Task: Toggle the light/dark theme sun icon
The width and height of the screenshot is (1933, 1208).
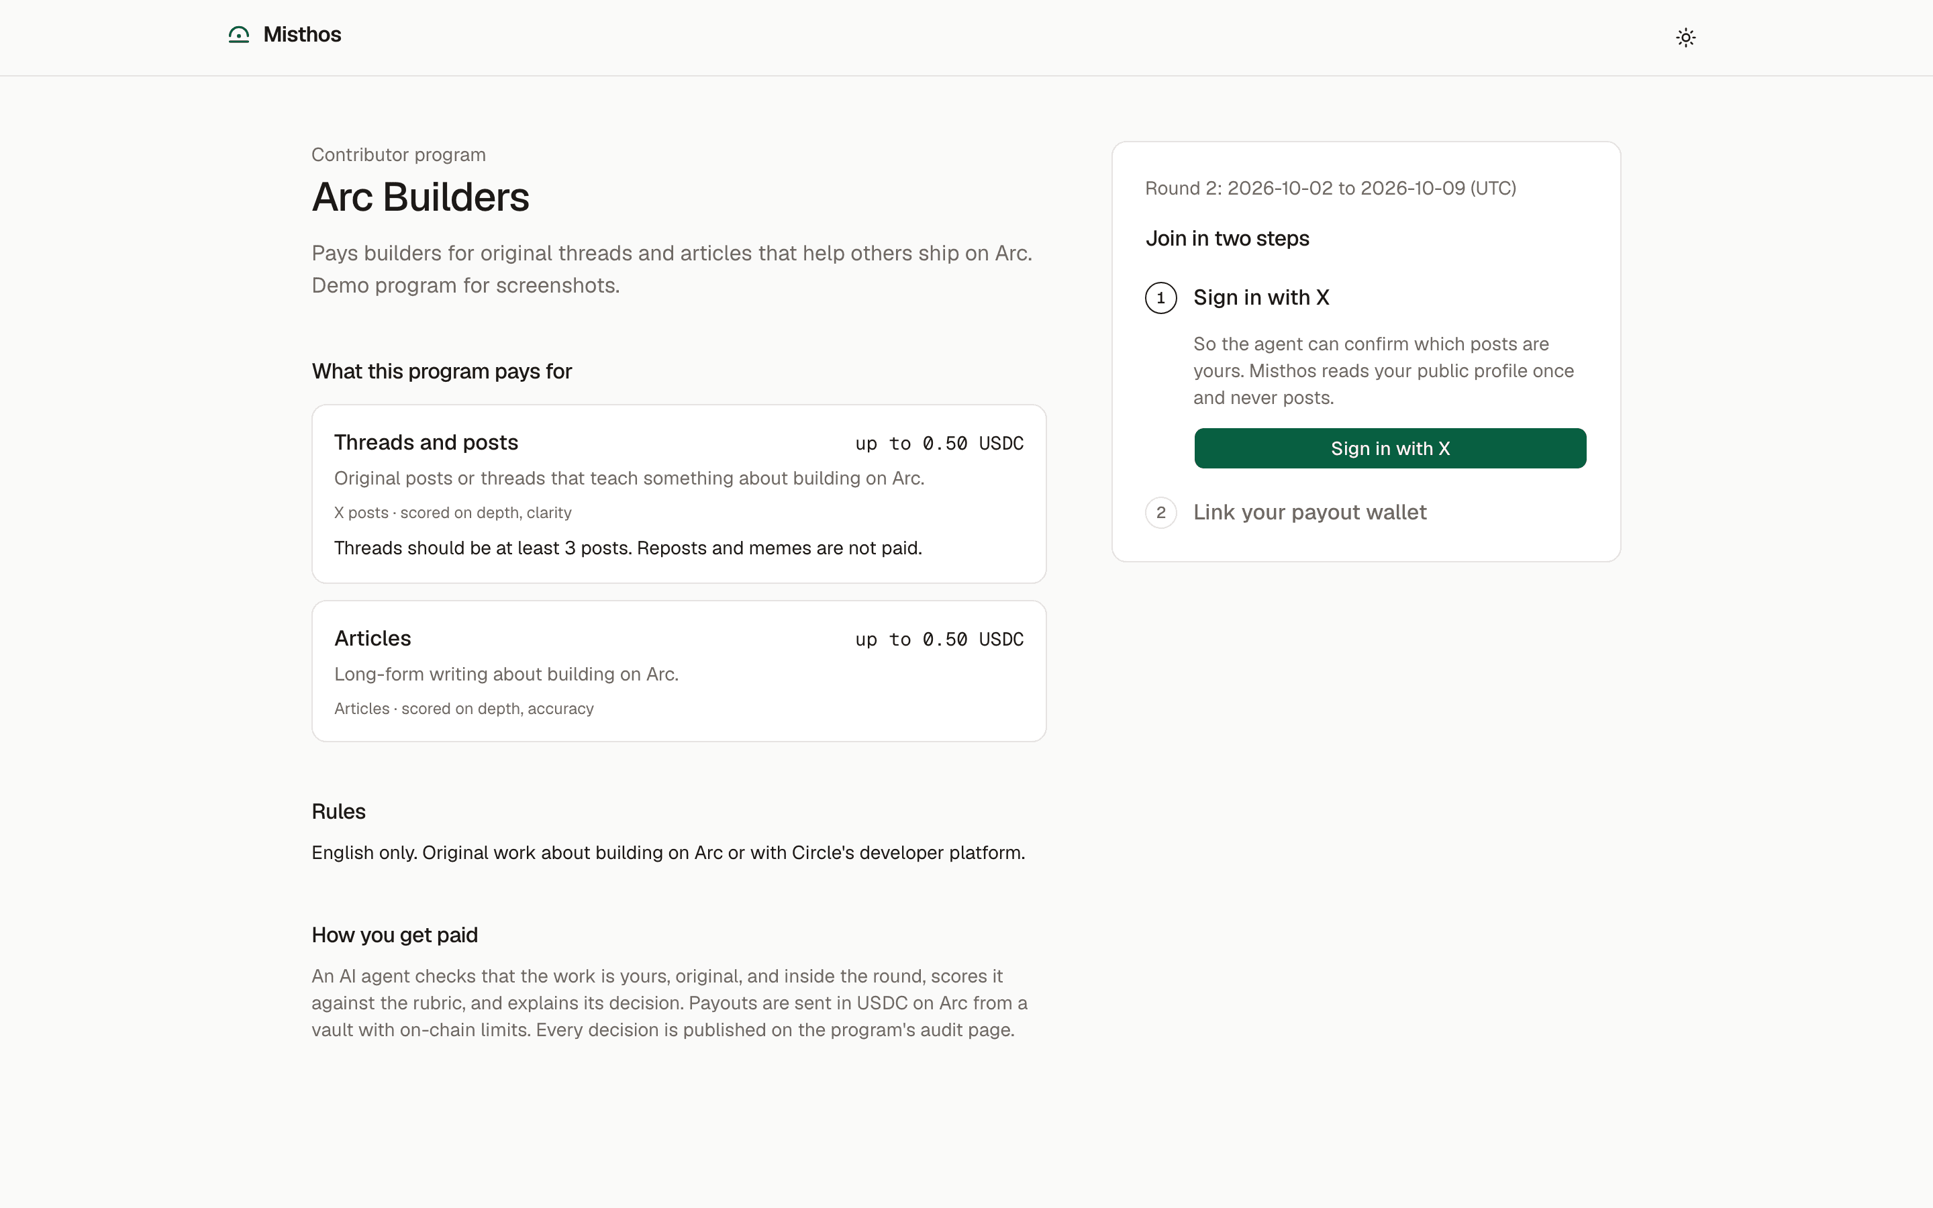Action: click(x=1685, y=38)
